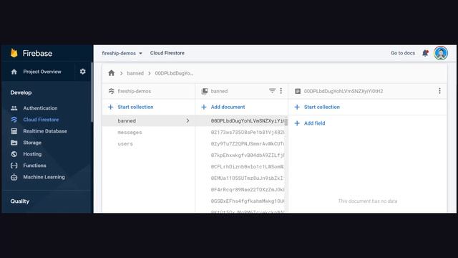458x258 pixels.
Task: Open Cloud Firestore section
Action: coord(41,120)
